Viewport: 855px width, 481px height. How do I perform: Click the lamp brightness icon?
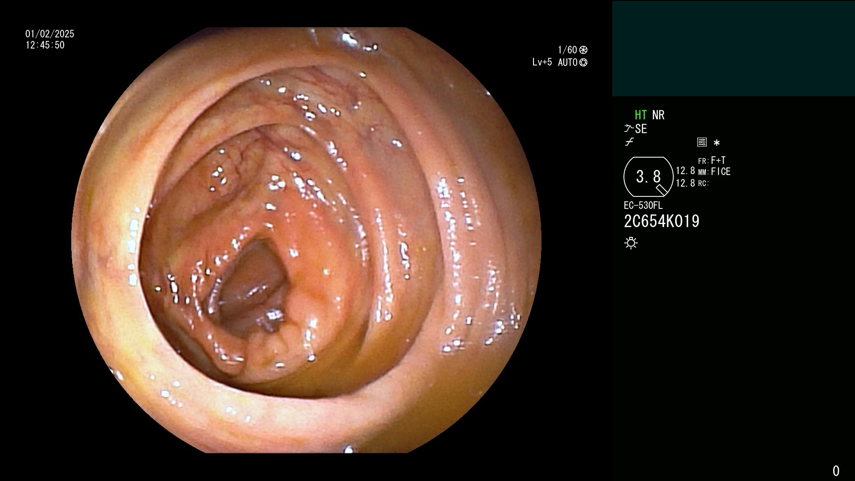tap(631, 243)
